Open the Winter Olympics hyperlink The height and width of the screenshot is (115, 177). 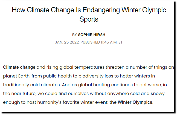point(135,102)
